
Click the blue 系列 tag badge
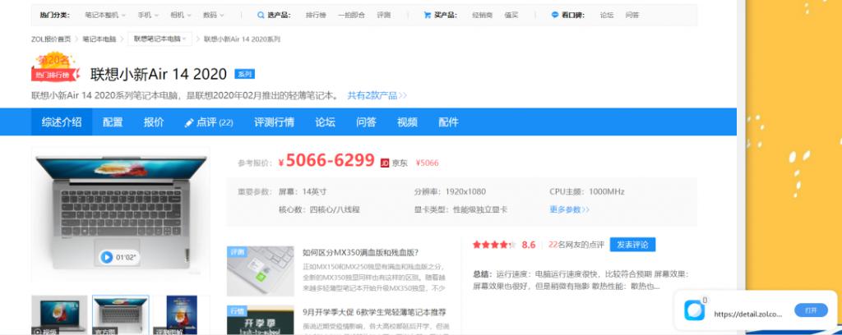pyautogui.click(x=244, y=74)
